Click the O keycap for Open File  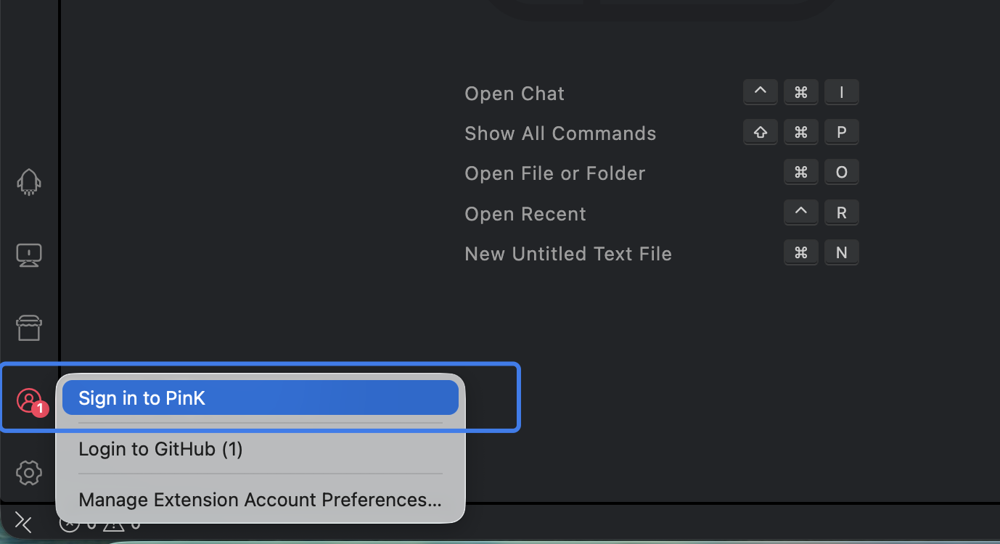(842, 172)
